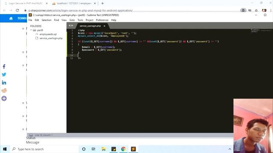Click the tab forward navigation arrow
The width and height of the screenshot is (273, 153).
click(x=72, y=25)
